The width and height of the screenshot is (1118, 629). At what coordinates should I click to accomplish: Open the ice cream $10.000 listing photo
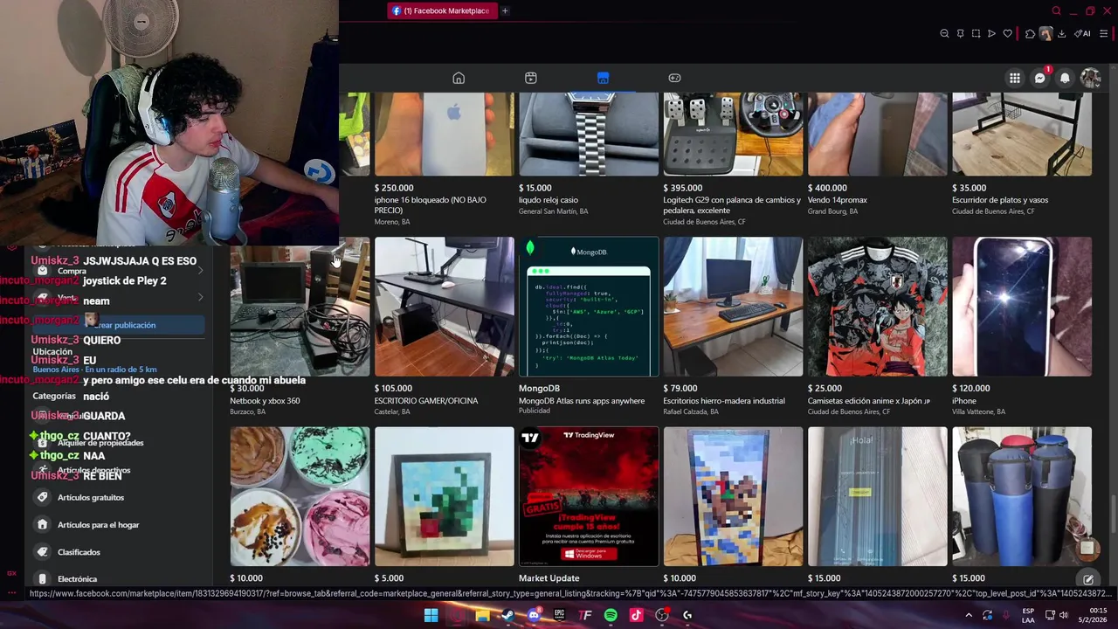[300, 496]
